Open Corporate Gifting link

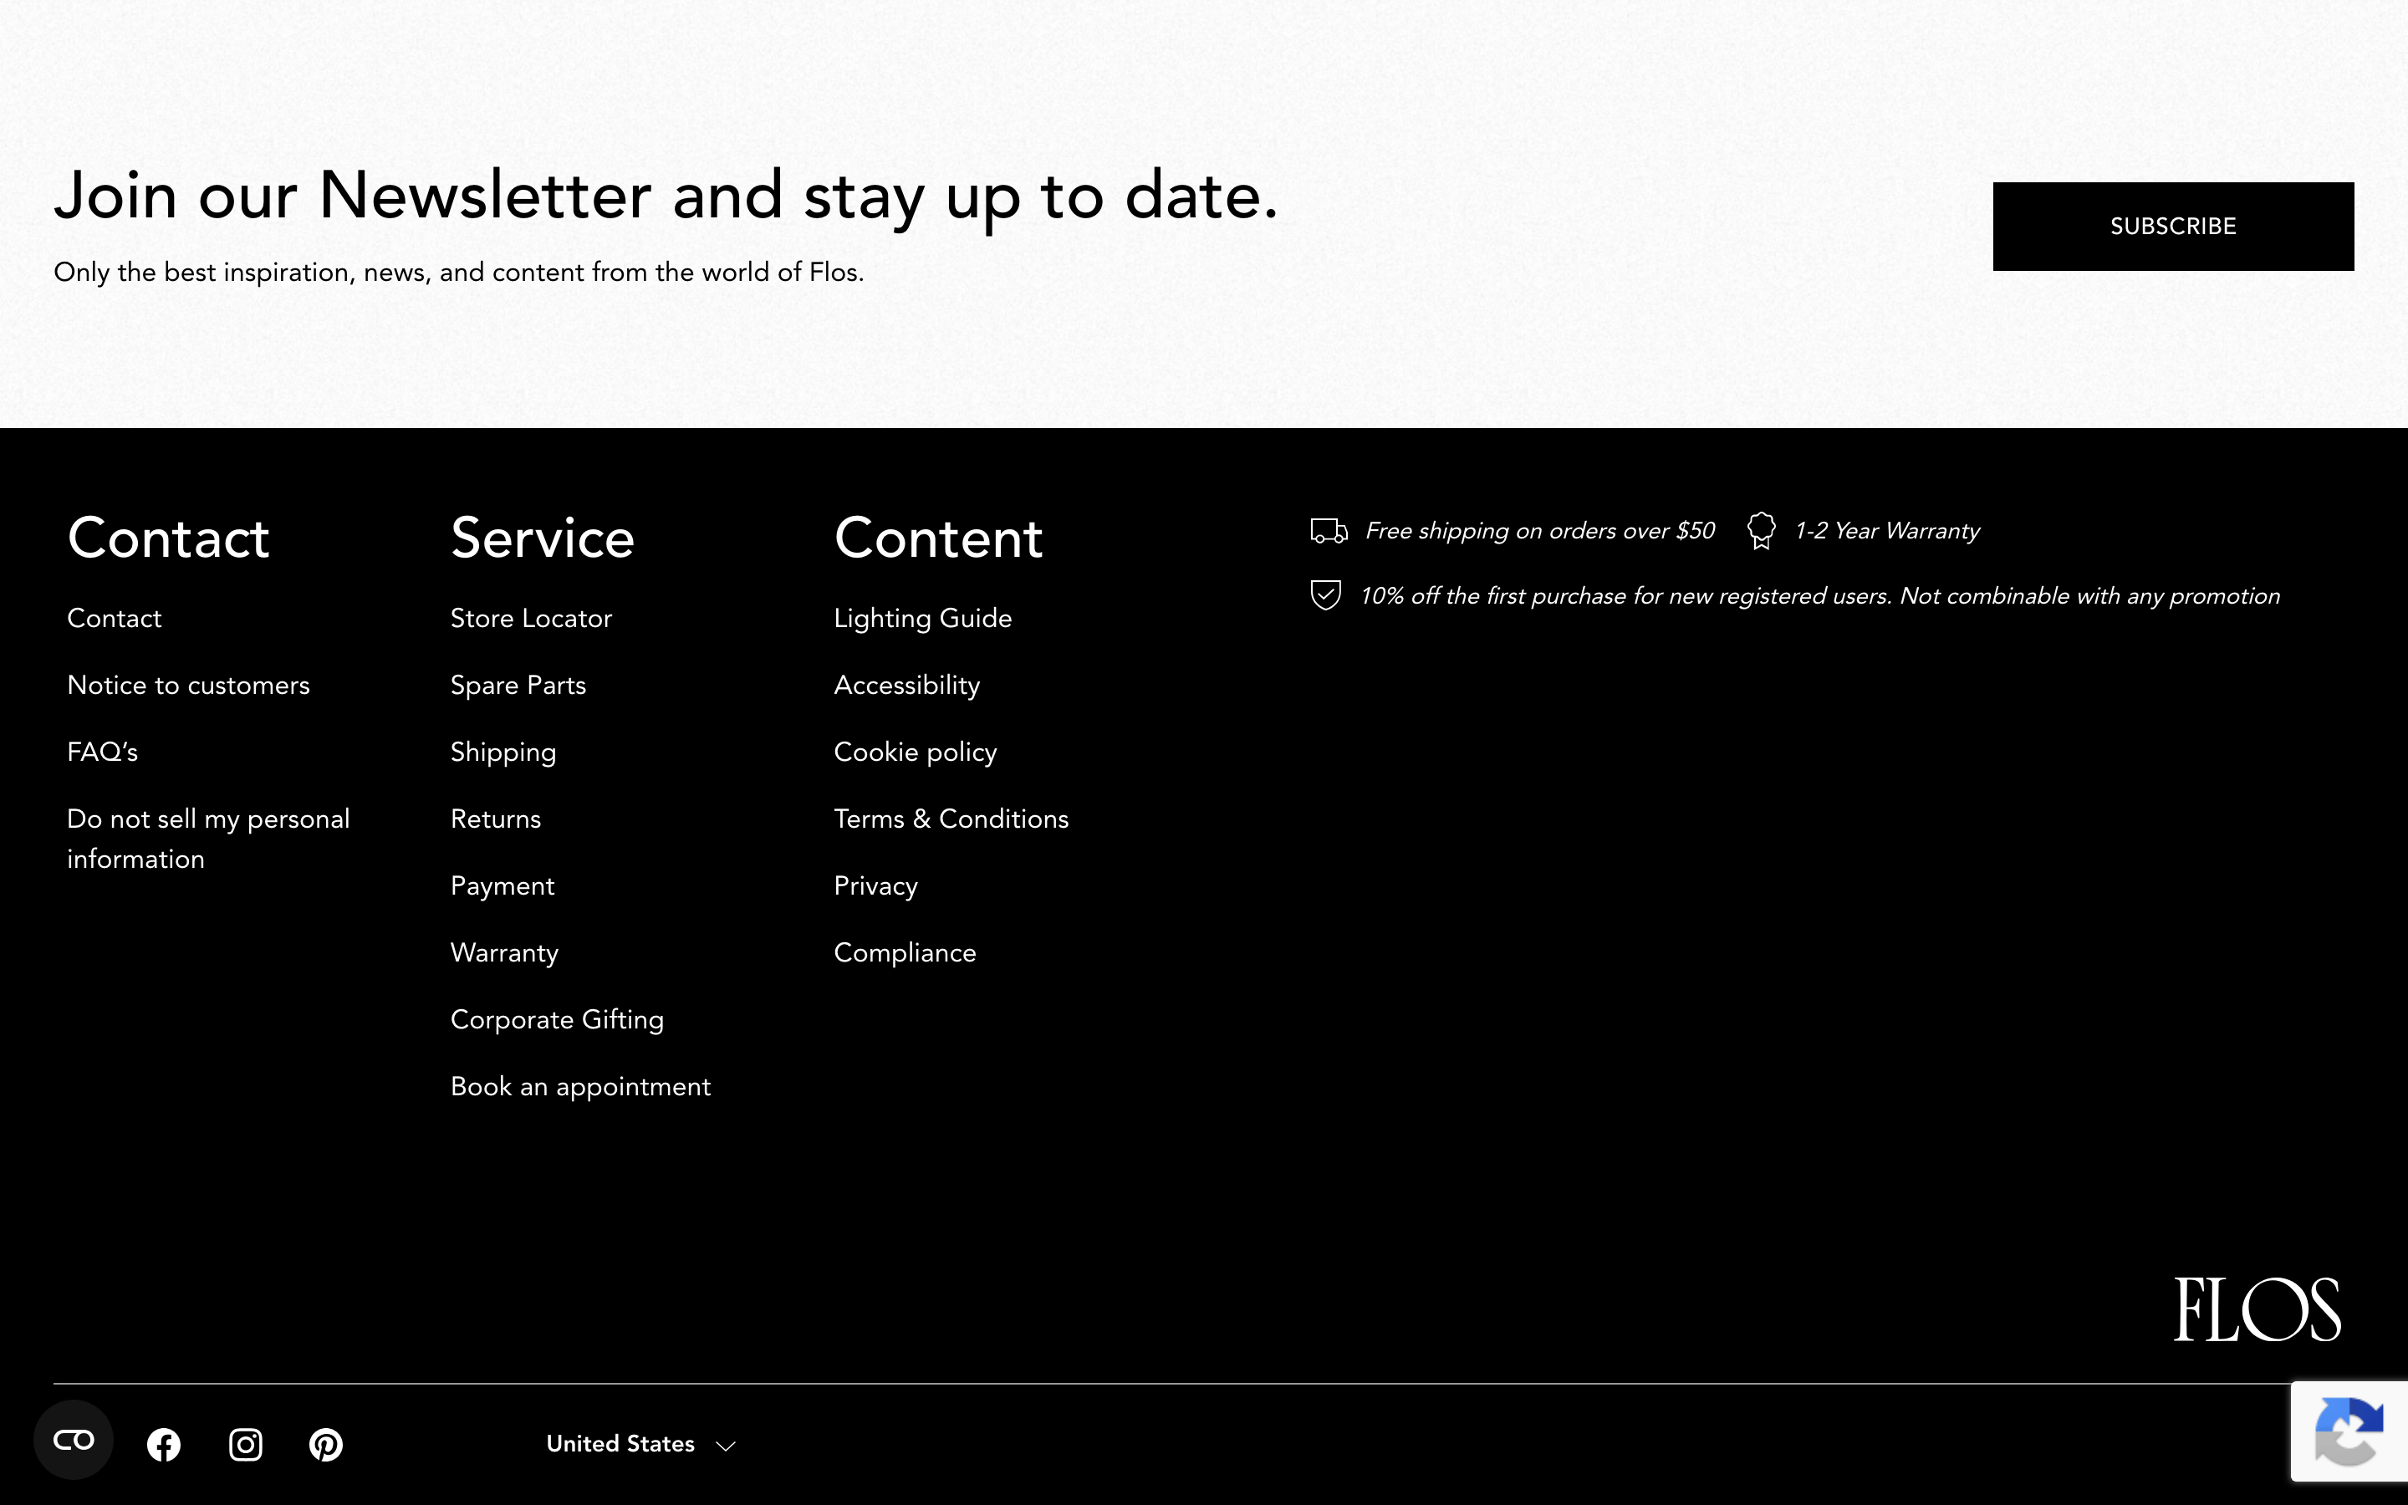[557, 1020]
